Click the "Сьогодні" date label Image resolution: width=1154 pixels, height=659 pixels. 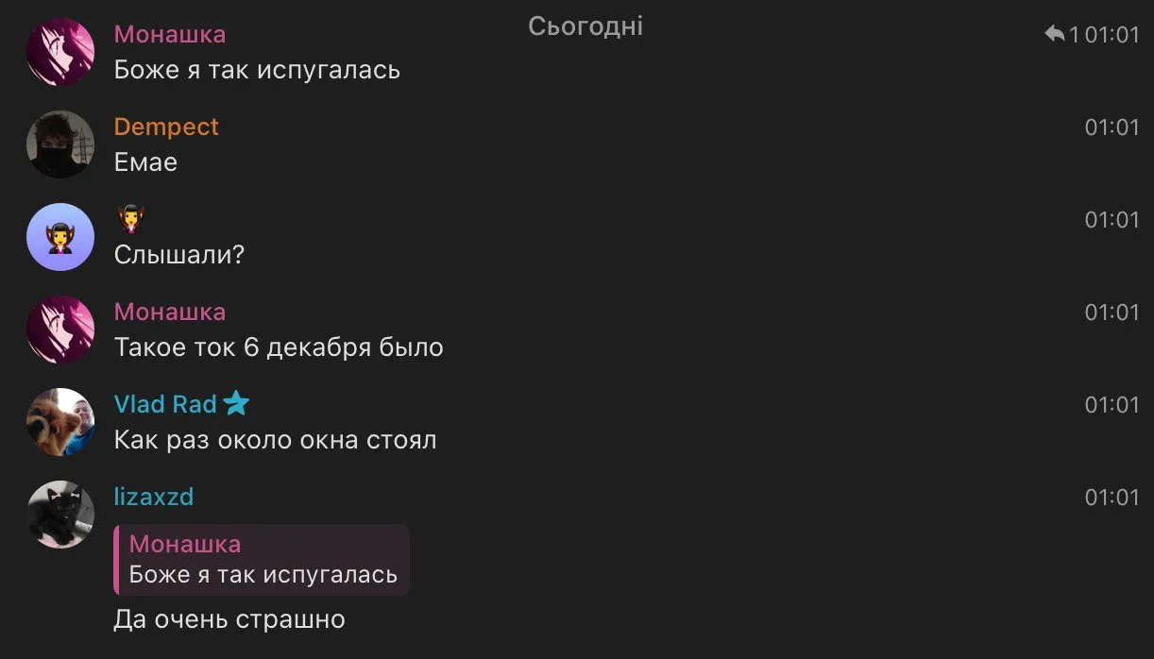coord(585,25)
